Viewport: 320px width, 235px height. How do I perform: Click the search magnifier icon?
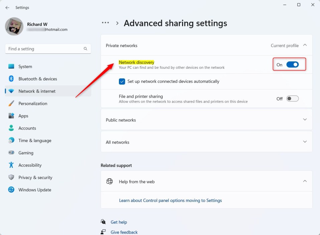[x=86, y=49]
